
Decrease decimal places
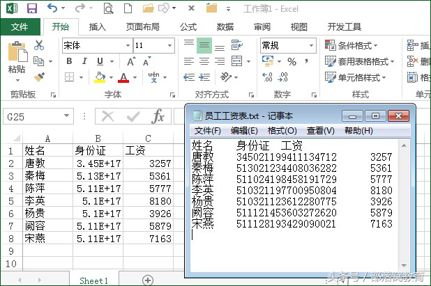283,77
